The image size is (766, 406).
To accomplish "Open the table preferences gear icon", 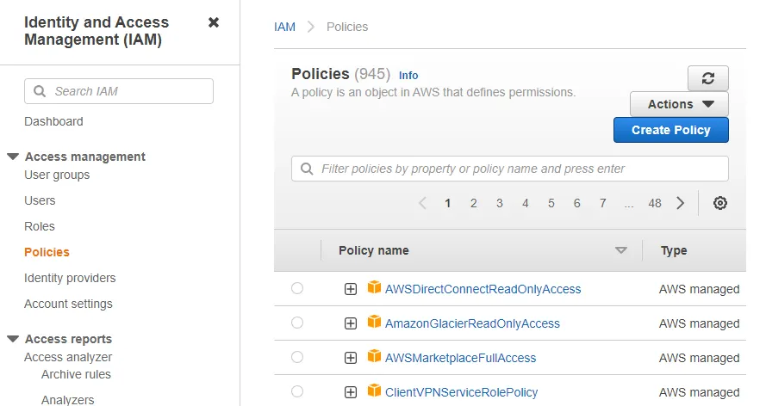I will point(720,203).
